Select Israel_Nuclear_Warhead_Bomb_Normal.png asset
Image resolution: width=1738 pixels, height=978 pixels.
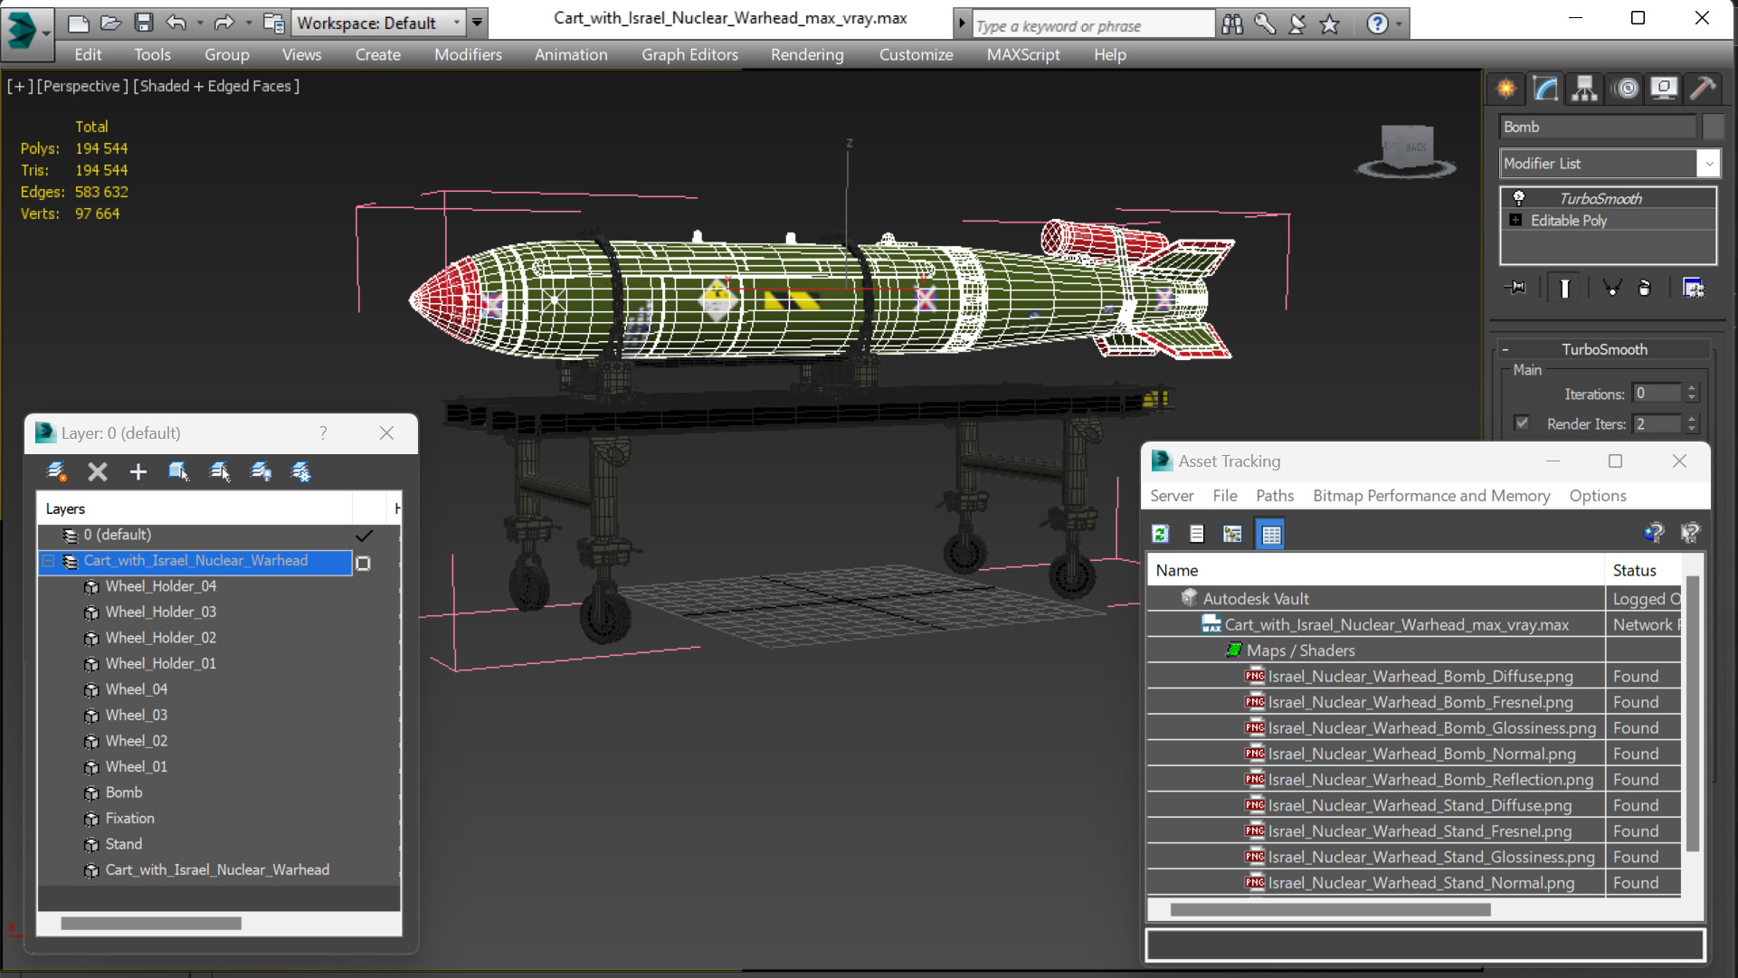tap(1421, 754)
